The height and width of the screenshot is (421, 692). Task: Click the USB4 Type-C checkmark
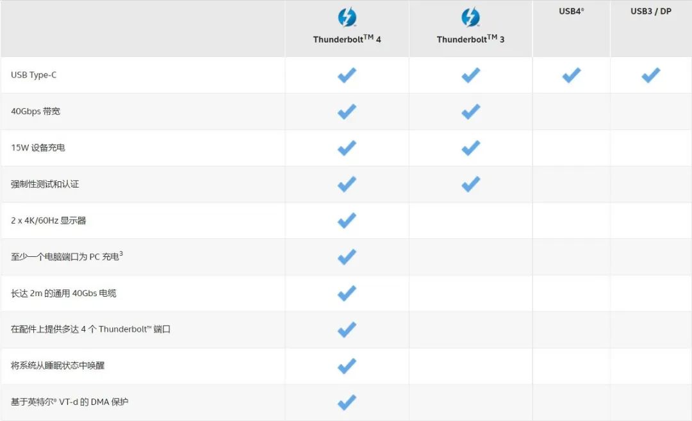tap(571, 75)
